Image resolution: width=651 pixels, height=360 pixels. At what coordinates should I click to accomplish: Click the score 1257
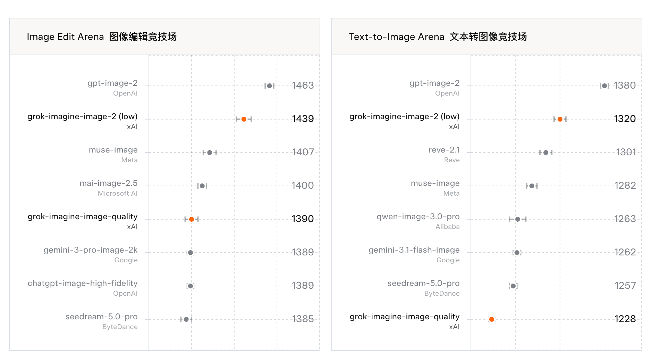tap(625, 286)
